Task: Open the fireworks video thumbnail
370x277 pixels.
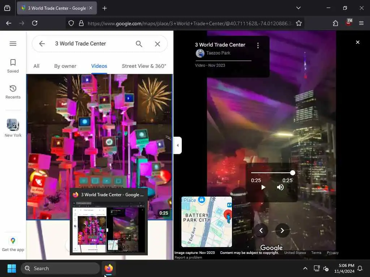Action: coord(99,147)
